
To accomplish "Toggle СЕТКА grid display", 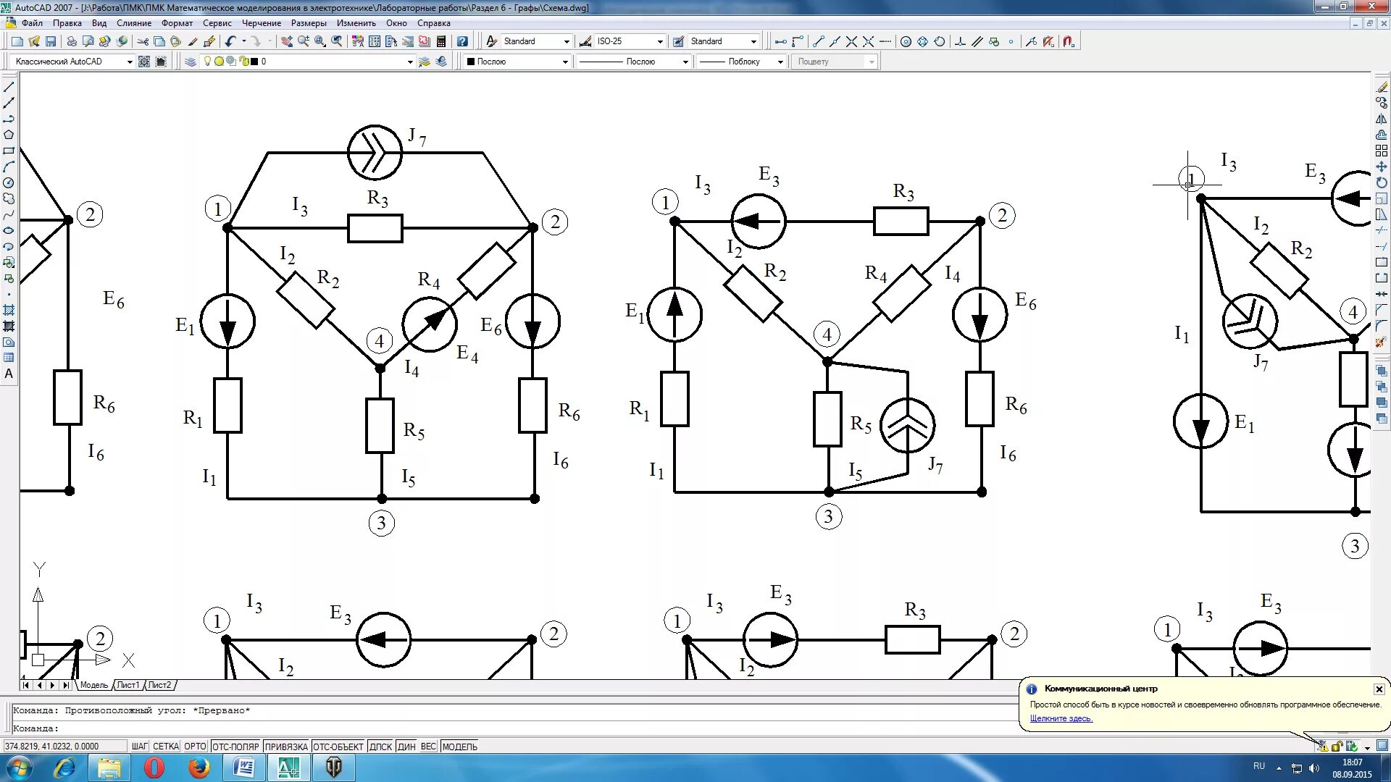I will point(166,747).
